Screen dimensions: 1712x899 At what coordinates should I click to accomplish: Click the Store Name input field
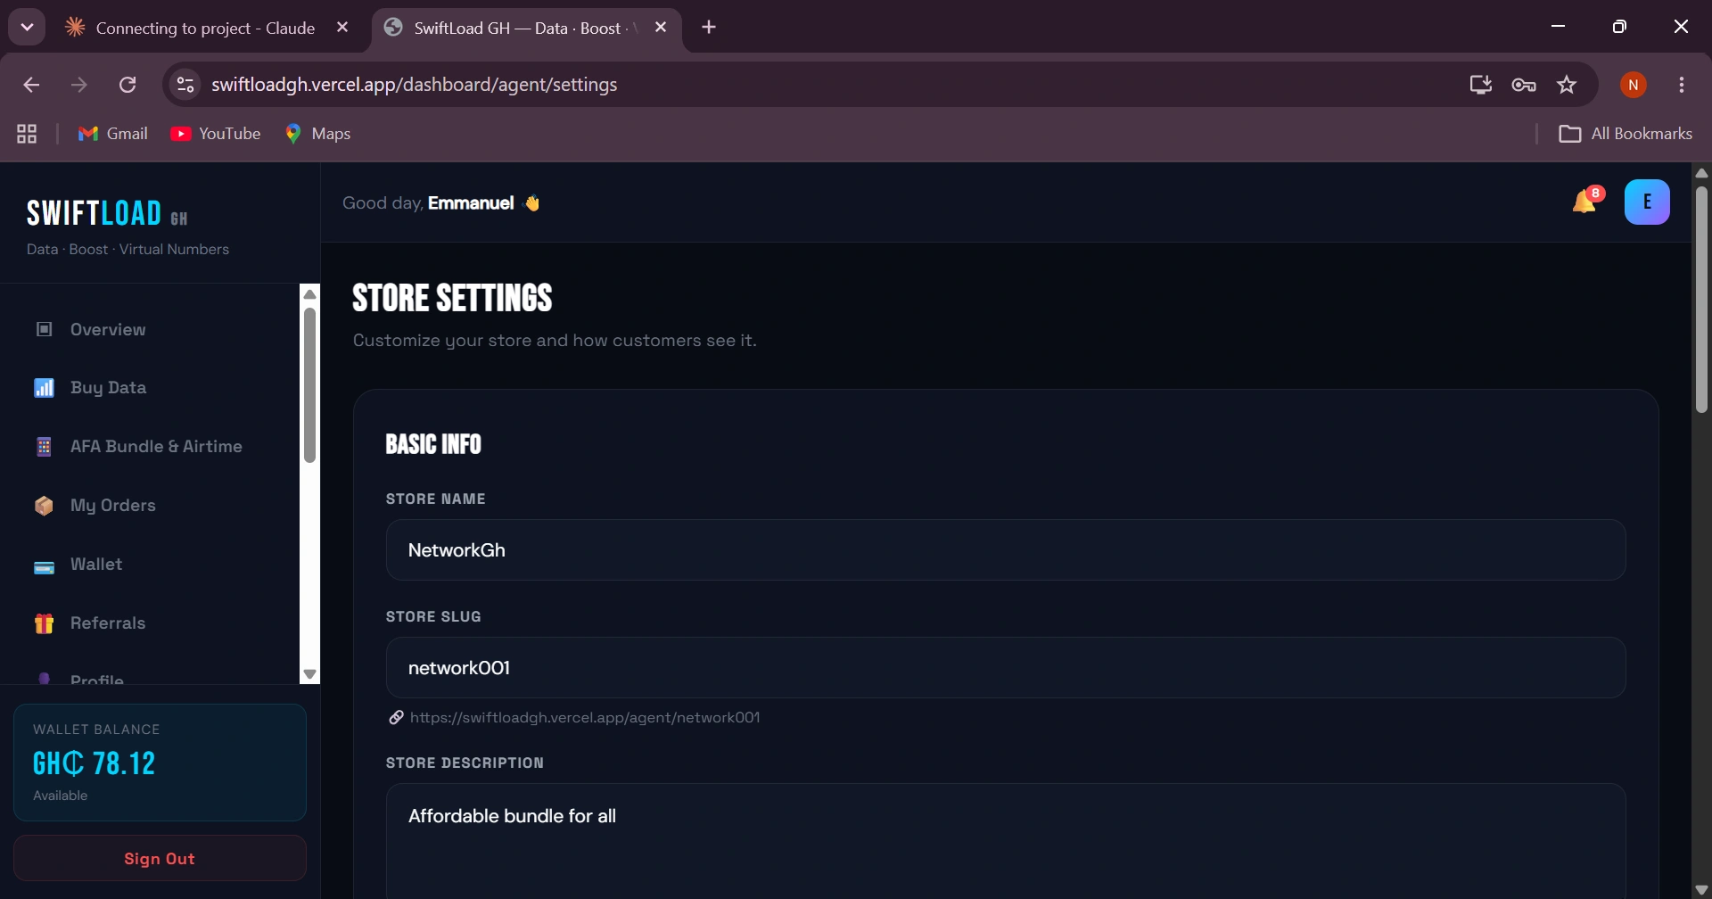point(1006,550)
